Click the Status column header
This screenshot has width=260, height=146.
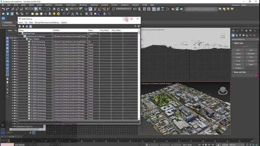(x=93, y=30)
